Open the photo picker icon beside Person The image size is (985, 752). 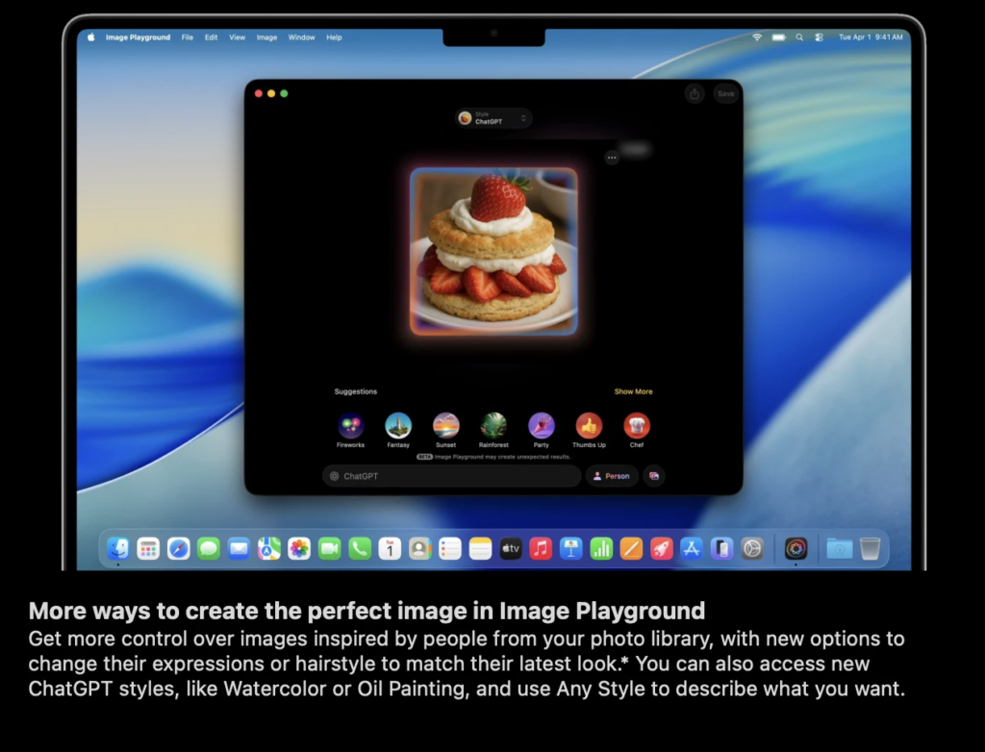[x=654, y=476]
